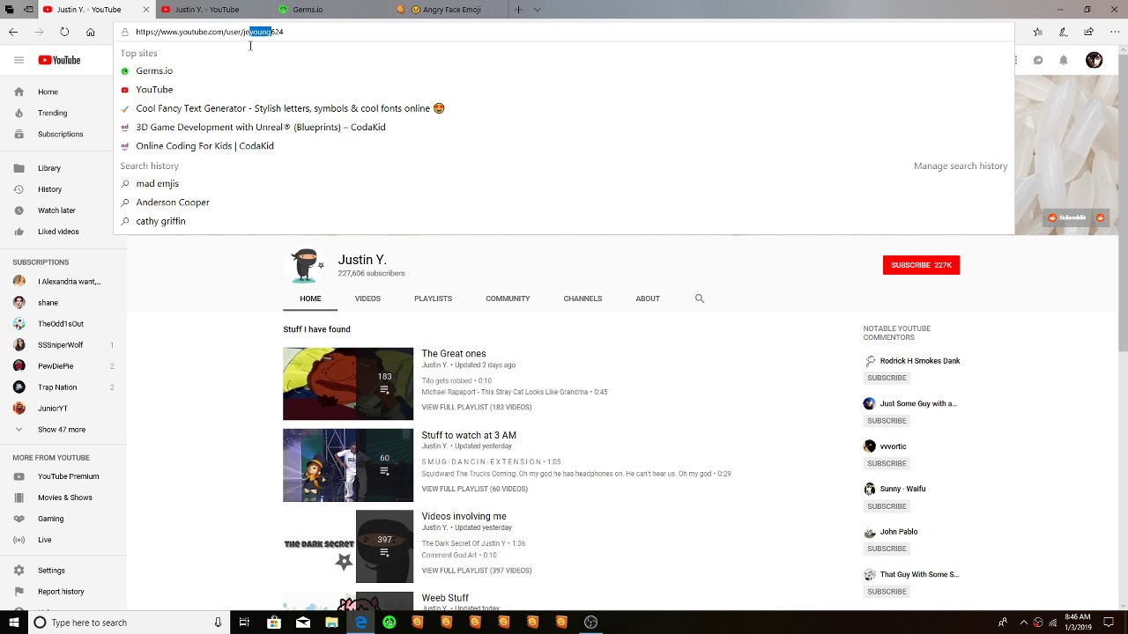Search channel with magnifier icon
The height and width of the screenshot is (634, 1128).
(x=700, y=299)
